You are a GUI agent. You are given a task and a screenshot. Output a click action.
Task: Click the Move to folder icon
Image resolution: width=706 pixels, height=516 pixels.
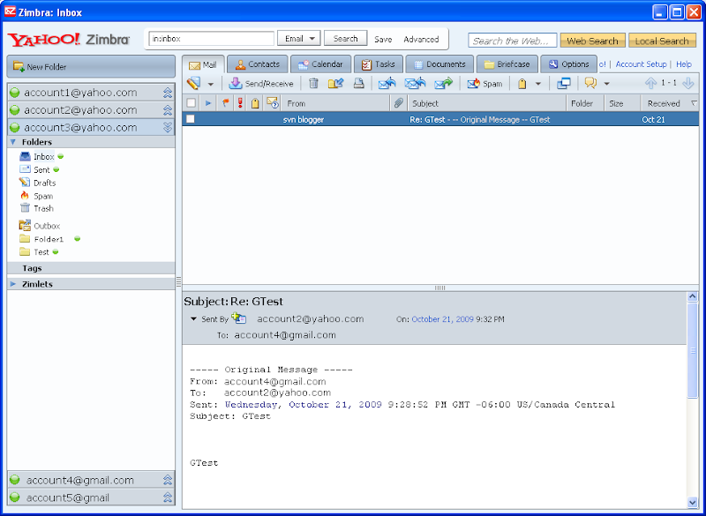336,83
